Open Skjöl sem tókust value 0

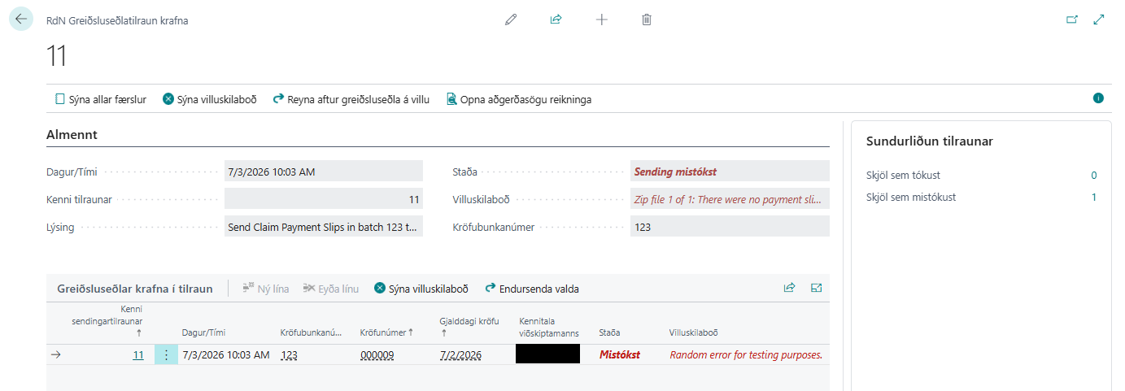coord(1093,175)
